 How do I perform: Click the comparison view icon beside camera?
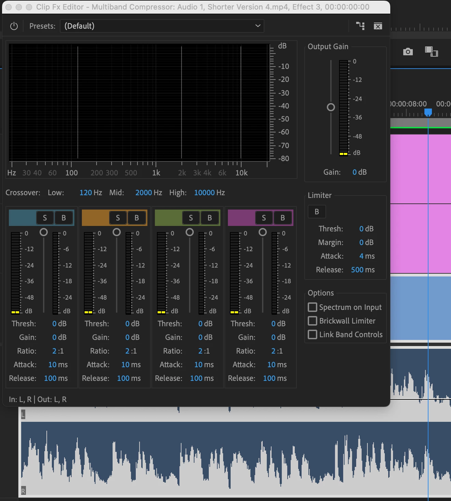pyautogui.click(x=431, y=52)
